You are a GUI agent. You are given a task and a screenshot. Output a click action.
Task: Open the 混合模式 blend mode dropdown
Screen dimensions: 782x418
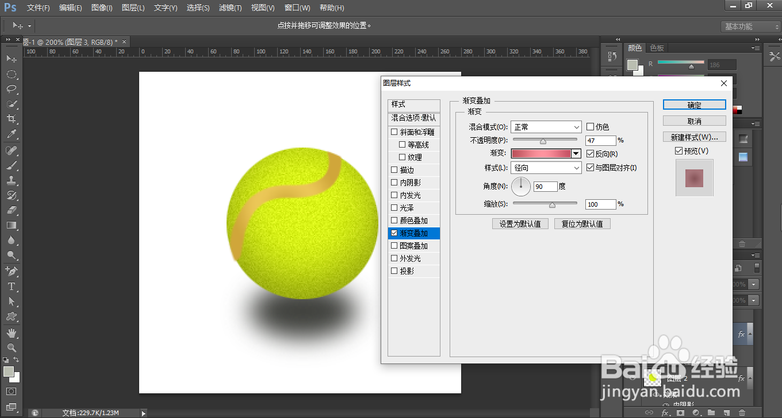coord(546,127)
